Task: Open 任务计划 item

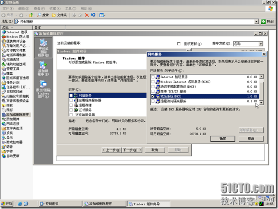Action: [x=11, y=82]
